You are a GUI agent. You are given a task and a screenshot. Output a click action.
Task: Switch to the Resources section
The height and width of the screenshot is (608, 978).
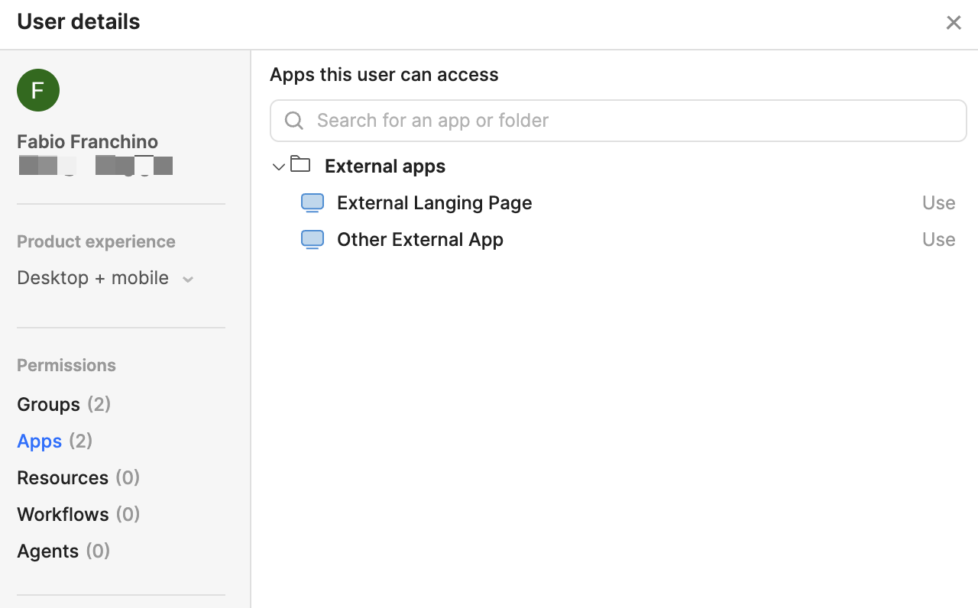click(x=63, y=477)
